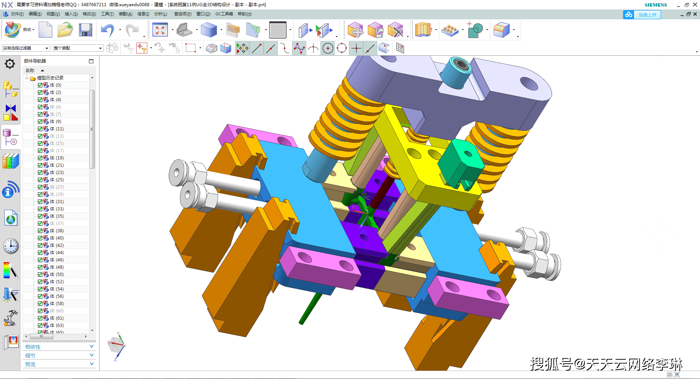Open the Reuse Library sidebar icon
This screenshot has width=700, height=379.
point(11,161)
